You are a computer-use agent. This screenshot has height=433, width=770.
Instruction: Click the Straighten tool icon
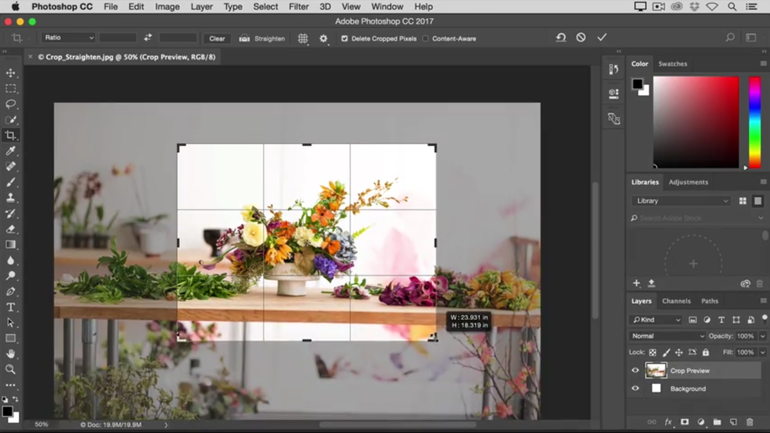coord(245,38)
